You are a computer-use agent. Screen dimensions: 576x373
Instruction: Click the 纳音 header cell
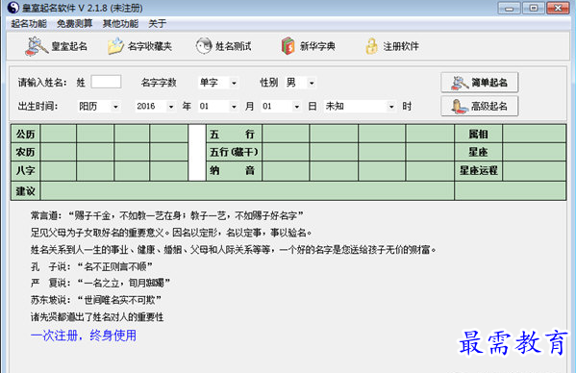coord(235,171)
